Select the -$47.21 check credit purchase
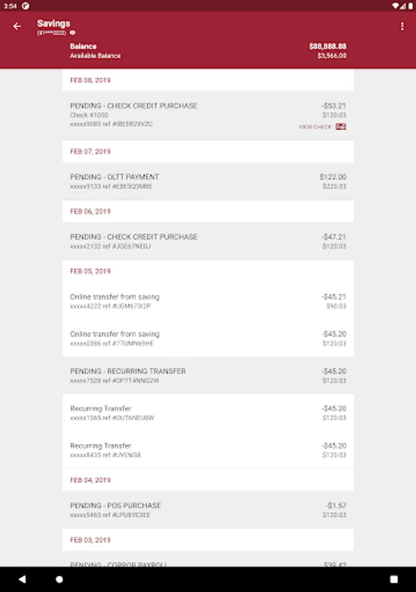 tap(208, 241)
